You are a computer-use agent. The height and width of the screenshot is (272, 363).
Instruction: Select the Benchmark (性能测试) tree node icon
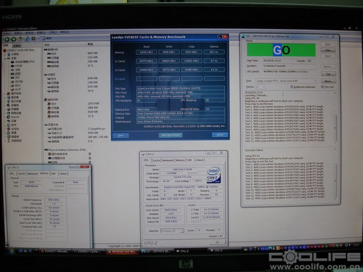(x=9, y=141)
